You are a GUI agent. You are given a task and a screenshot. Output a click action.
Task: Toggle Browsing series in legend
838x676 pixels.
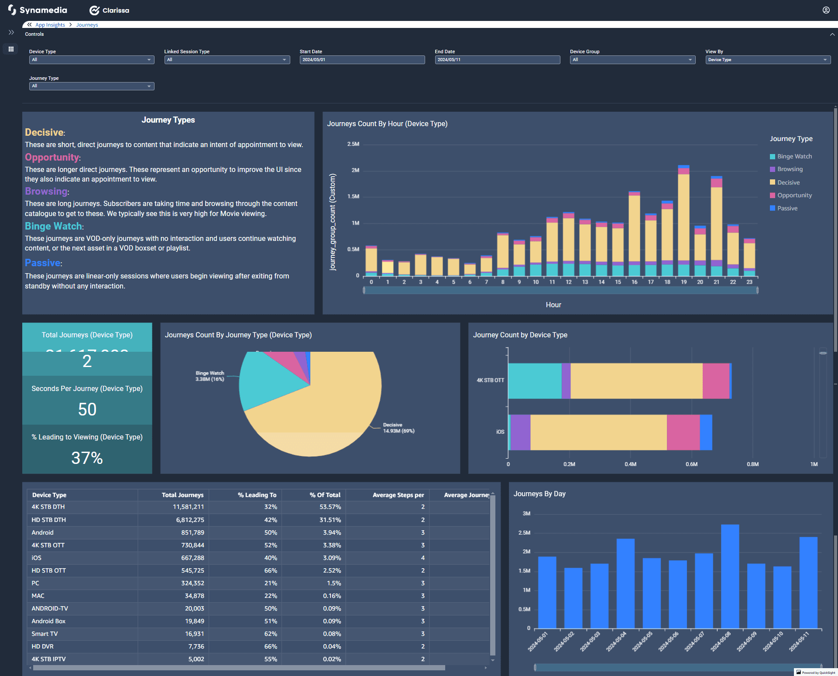[790, 169]
